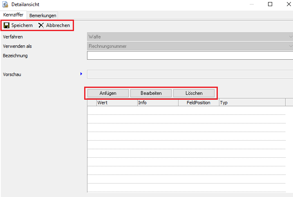Open the Verfahren dropdown showing Waffe
Viewport: 293px width, 197px height.
(190, 37)
